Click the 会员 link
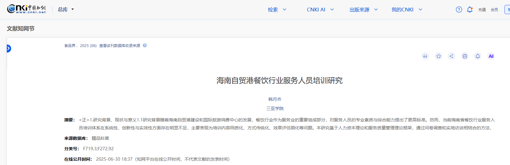Image resolution: width=510 pixels, height=165 pixels. point(494,10)
